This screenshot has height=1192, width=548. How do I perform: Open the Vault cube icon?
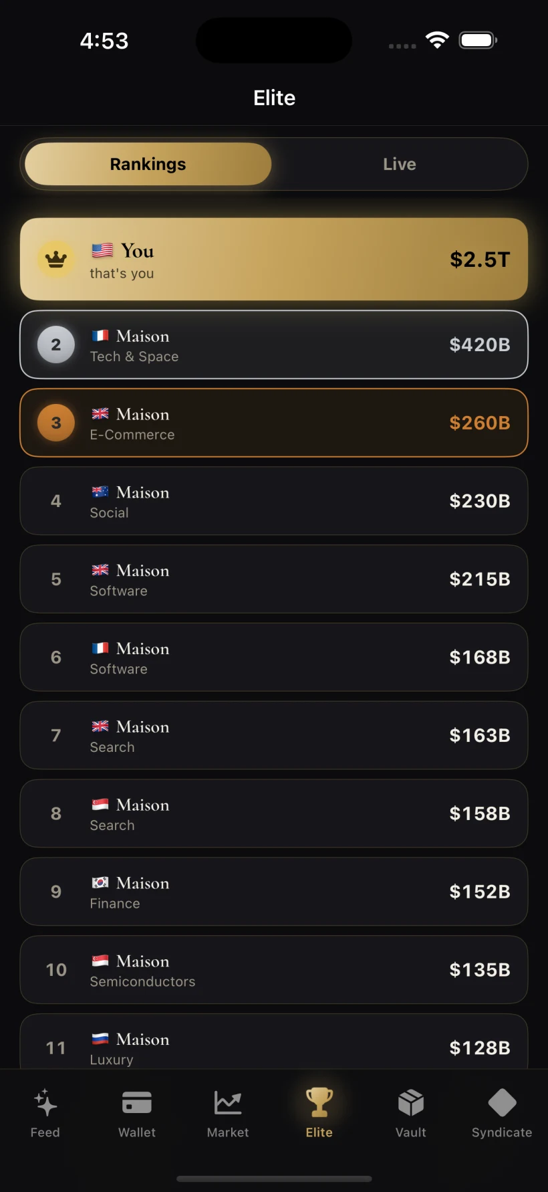click(x=411, y=1103)
